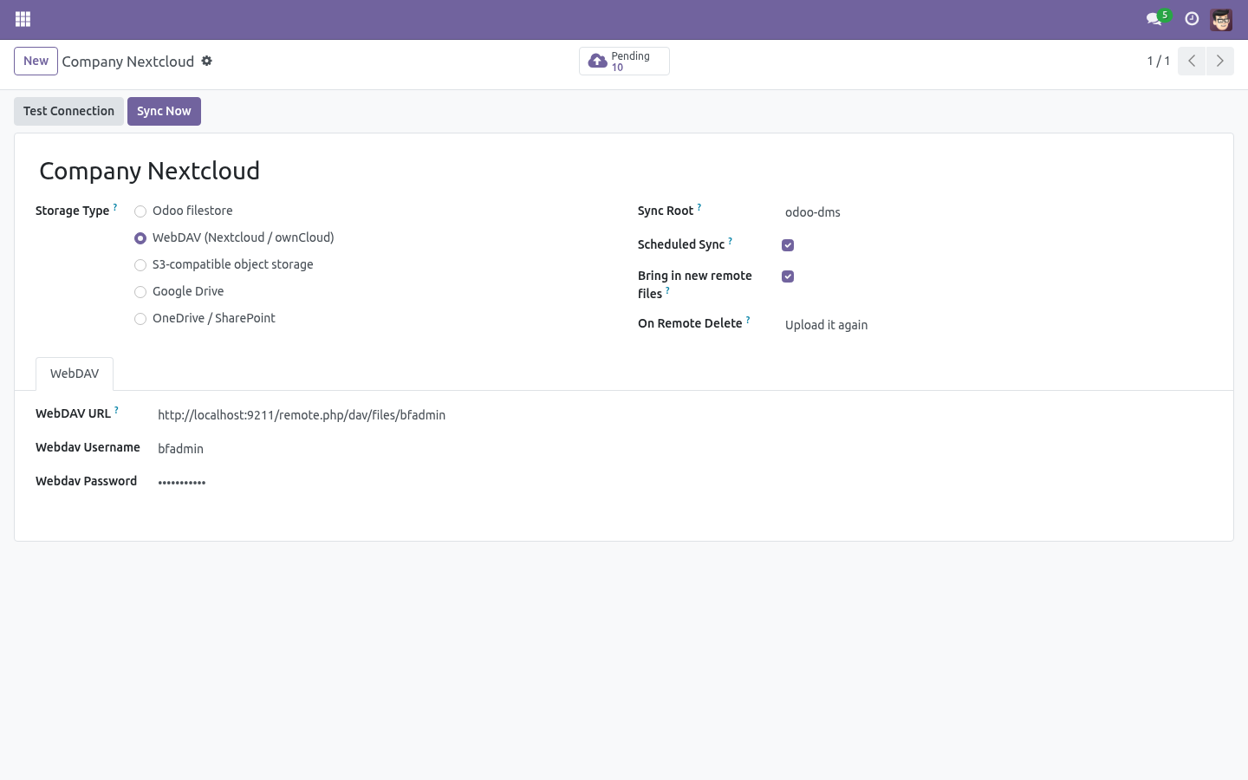Select WebDAV (Nextcloud / ownCloud) storage
The image size is (1248, 780).
click(x=140, y=238)
